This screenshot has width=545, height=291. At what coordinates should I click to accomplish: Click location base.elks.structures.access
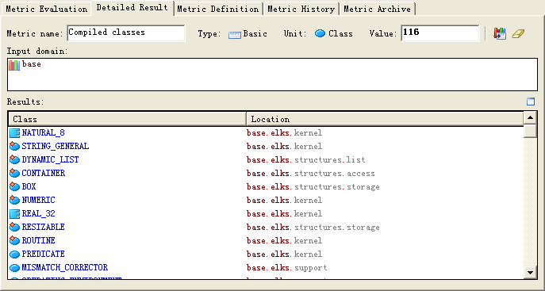click(x=311, y=174)
